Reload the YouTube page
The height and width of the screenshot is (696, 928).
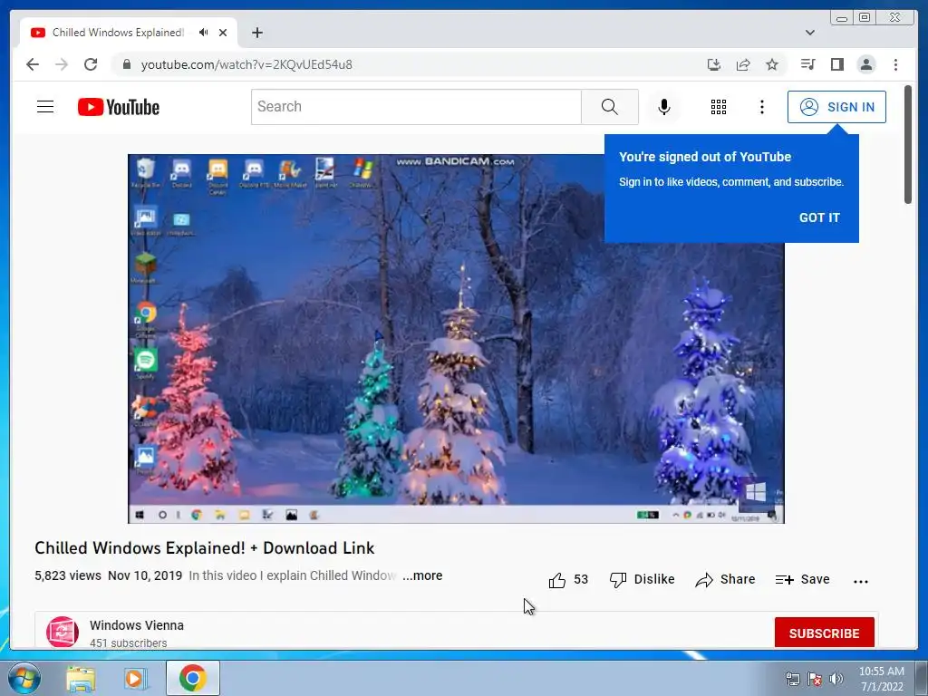pos(91,64)
